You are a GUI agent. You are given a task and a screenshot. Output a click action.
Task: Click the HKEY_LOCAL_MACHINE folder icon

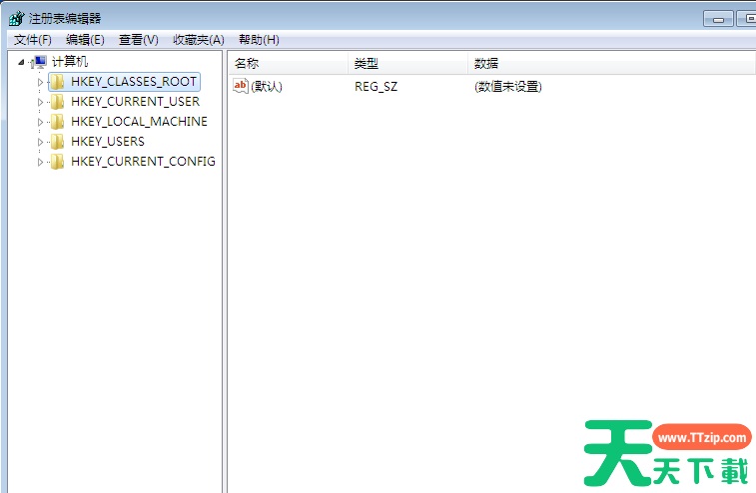point(57,122)
